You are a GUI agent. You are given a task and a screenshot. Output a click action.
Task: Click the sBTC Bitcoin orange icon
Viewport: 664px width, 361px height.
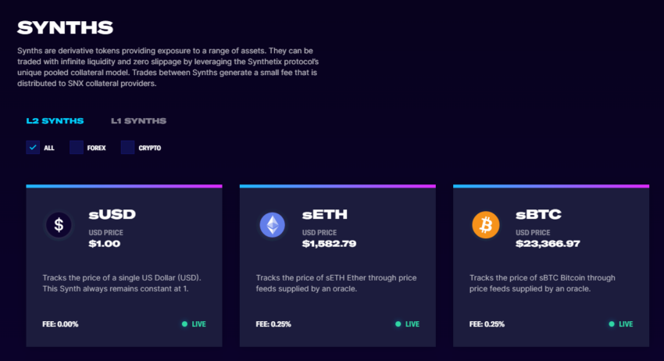(x=486, y=224)
